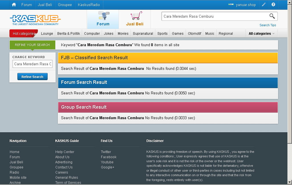Select the Hot categories tab
This screenshot has width=292, height=185.
click(24, 34)
